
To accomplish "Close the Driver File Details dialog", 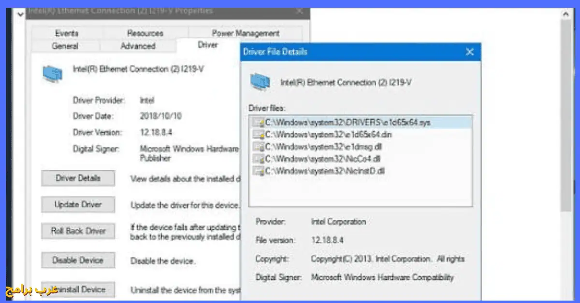I will 469,52.
